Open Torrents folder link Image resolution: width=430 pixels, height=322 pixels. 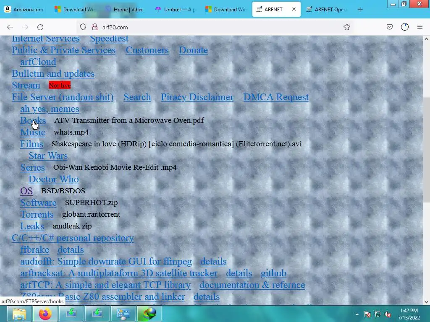pyautogui.click(x=37, y=215)
